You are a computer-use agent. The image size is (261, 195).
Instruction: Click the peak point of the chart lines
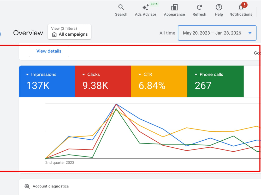(116, 104)
